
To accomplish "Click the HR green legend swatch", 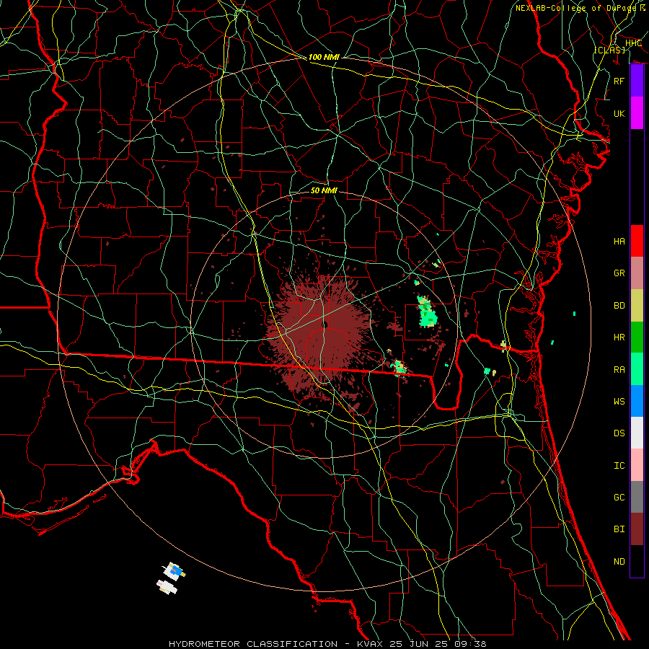I will [x=637, y=337].
